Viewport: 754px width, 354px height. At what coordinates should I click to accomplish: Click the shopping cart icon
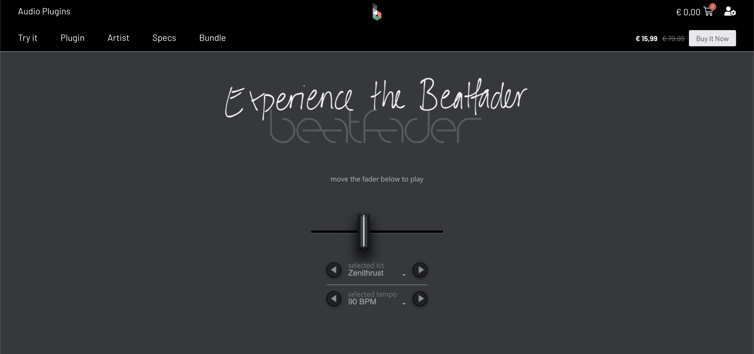click(709, 11)
